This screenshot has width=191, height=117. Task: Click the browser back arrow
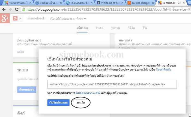(4, 9)
